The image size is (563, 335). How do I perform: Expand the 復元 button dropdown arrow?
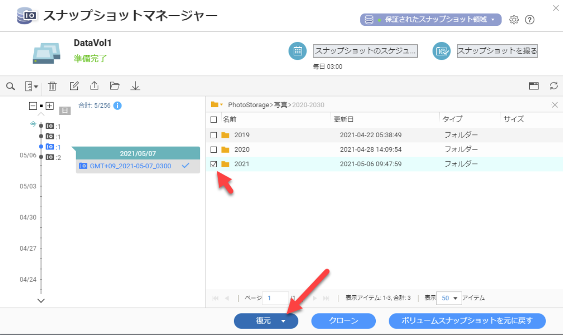coord(283,321)
